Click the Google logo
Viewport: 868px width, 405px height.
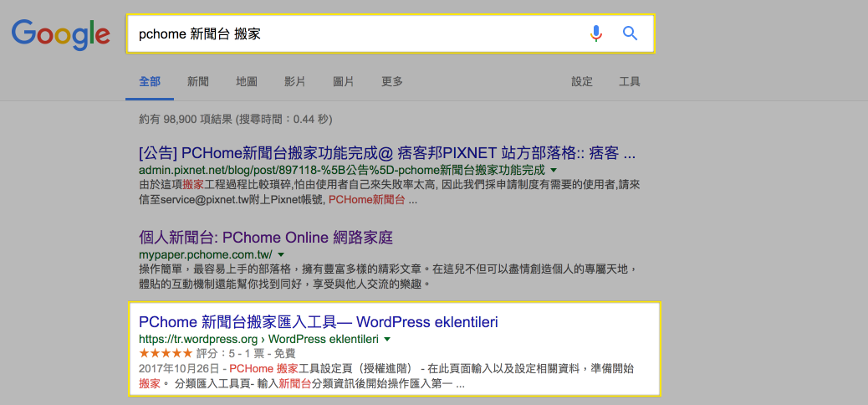click(x=61, y=35)
